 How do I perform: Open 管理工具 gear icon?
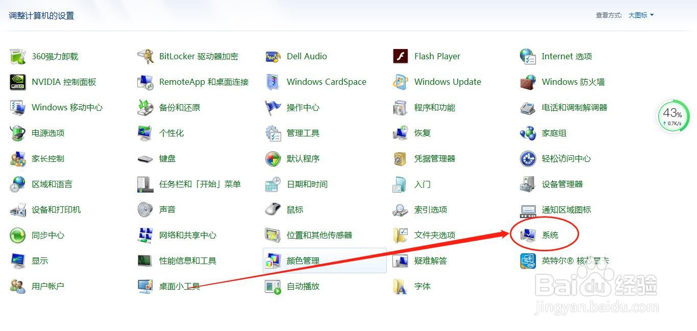(x=273, y=133)
